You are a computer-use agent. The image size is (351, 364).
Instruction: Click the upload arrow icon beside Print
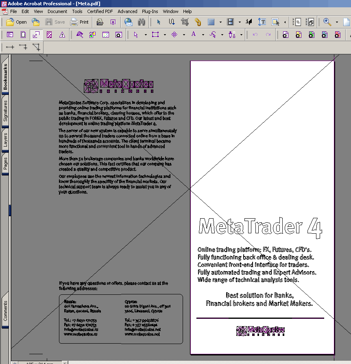click(113, 22)
